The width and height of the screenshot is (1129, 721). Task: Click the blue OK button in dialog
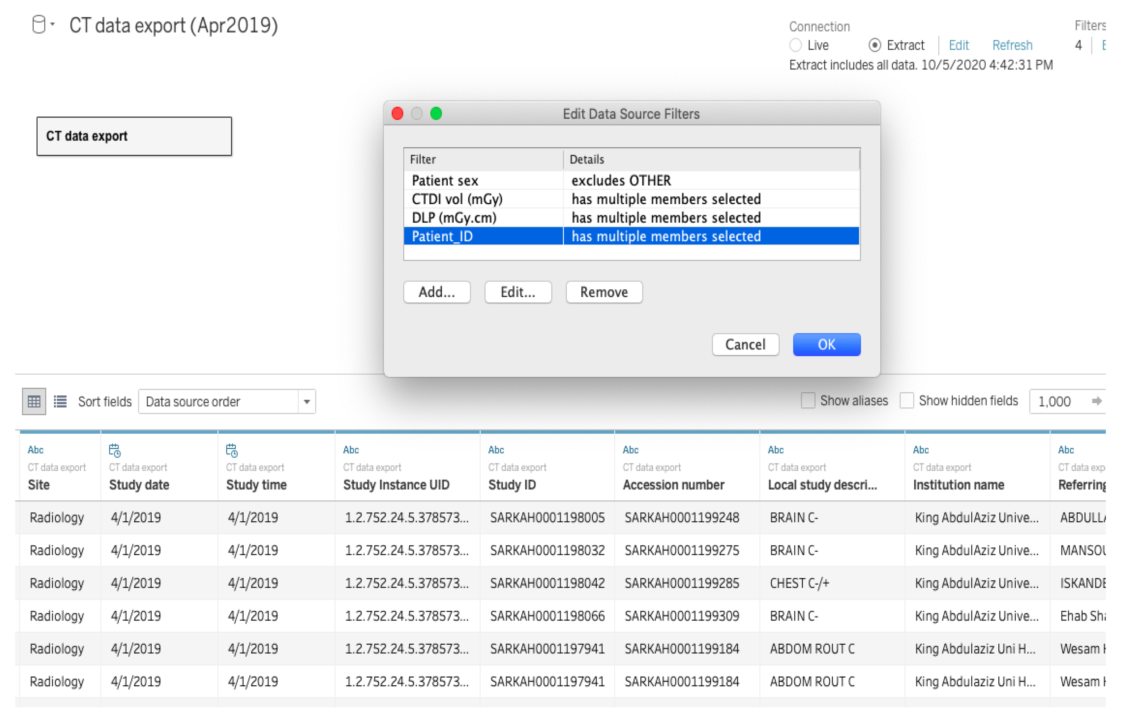click(x=826, y=344)
